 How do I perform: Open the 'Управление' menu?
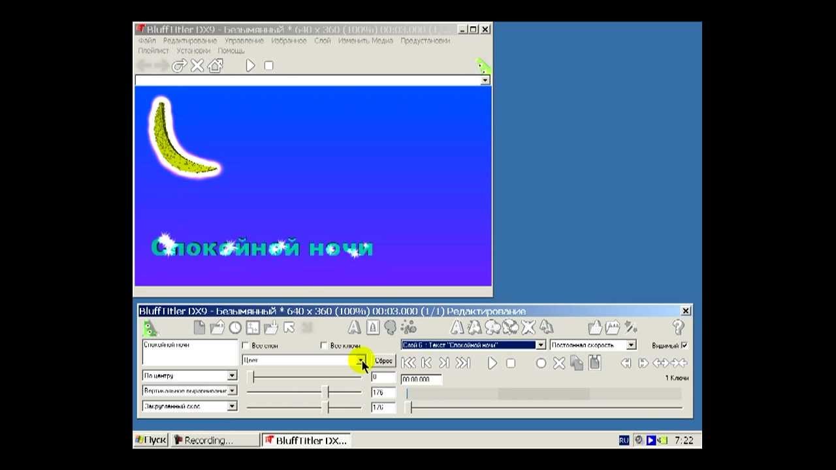click(x=244, y=40)
